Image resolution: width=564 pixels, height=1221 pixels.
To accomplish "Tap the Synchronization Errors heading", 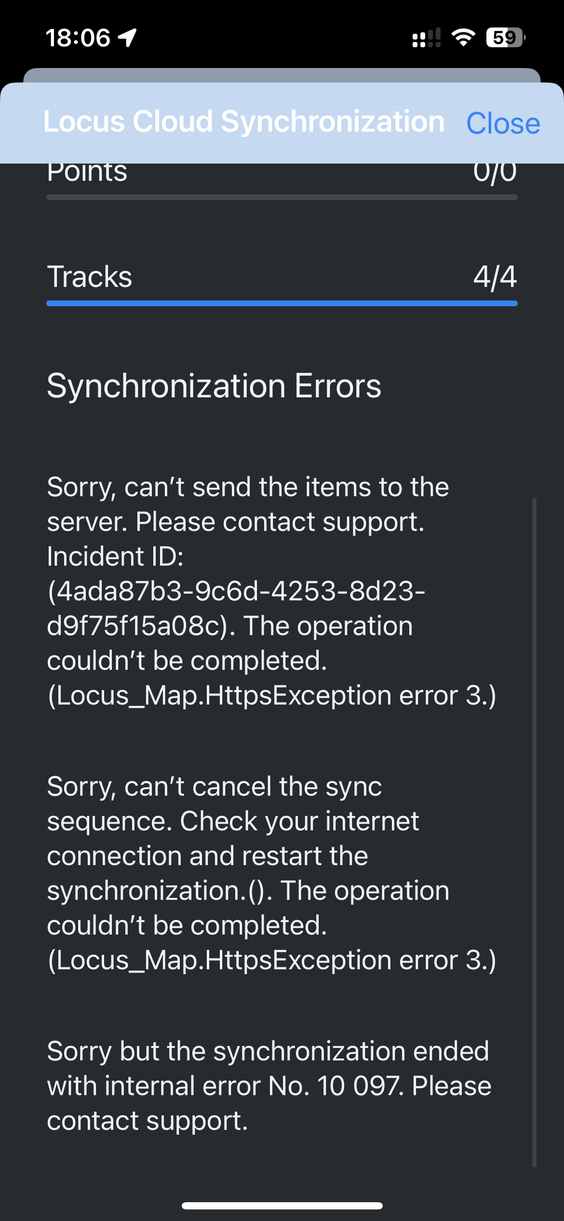I will [214, 386].
